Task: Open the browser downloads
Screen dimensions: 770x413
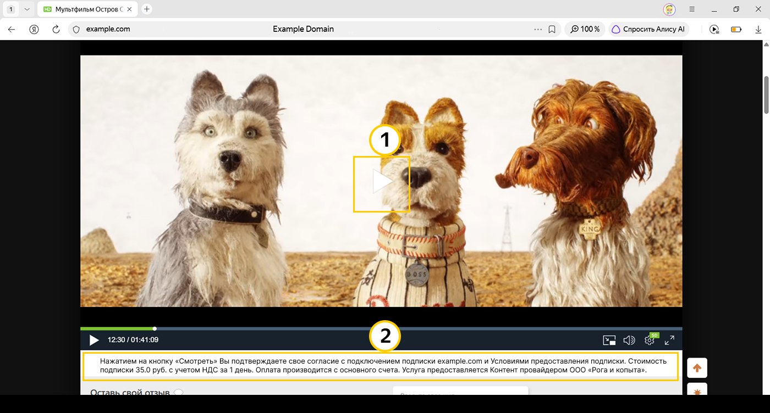Action: pos(758,29)
